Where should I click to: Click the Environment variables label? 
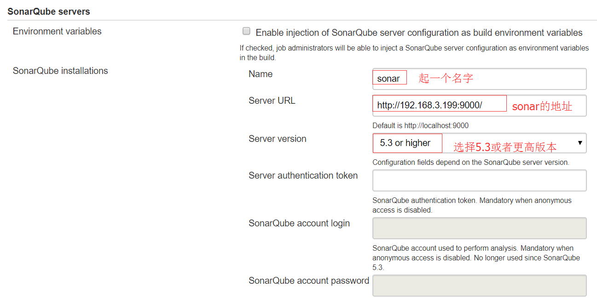point(57,31)
